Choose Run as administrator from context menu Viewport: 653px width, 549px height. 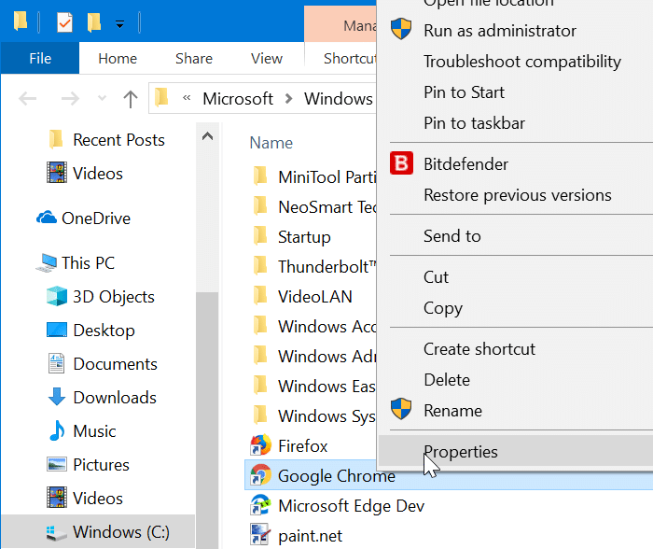(x=516, y=31)
